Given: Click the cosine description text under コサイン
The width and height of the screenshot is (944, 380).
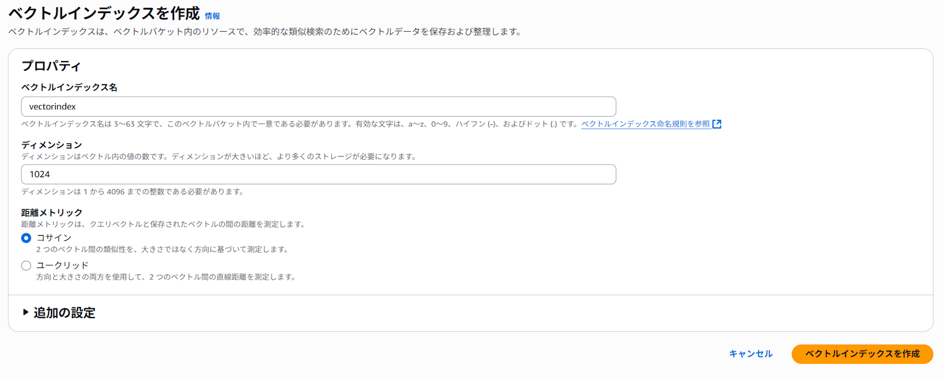Looking at the screenshot, I should tap(163, 249).
